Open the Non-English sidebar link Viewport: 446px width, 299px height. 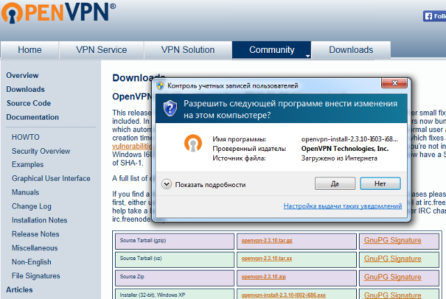coord(31,262)
